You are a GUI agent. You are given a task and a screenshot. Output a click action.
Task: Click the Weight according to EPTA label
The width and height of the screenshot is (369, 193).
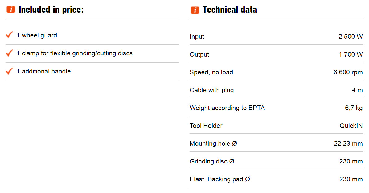click(x=227, y=108)
